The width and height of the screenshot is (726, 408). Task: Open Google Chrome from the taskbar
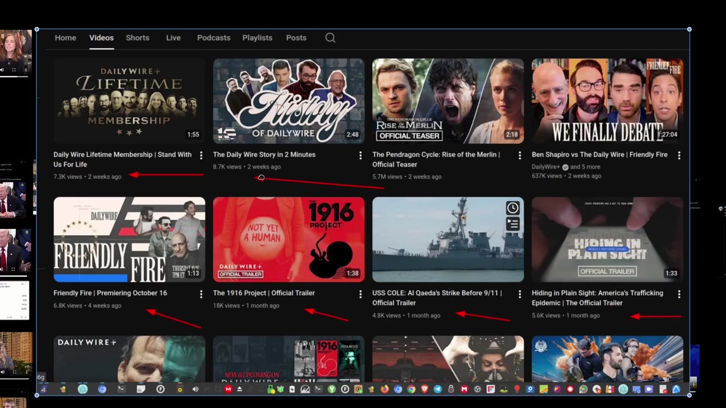411,389
